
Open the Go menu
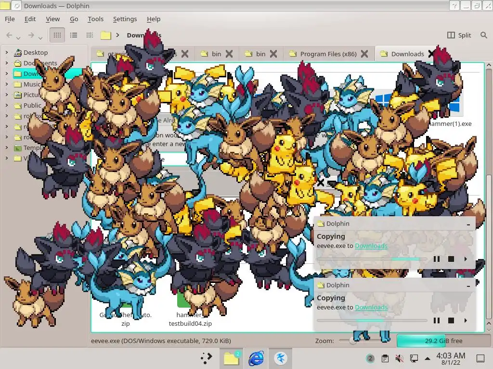(x=74, y=19)
